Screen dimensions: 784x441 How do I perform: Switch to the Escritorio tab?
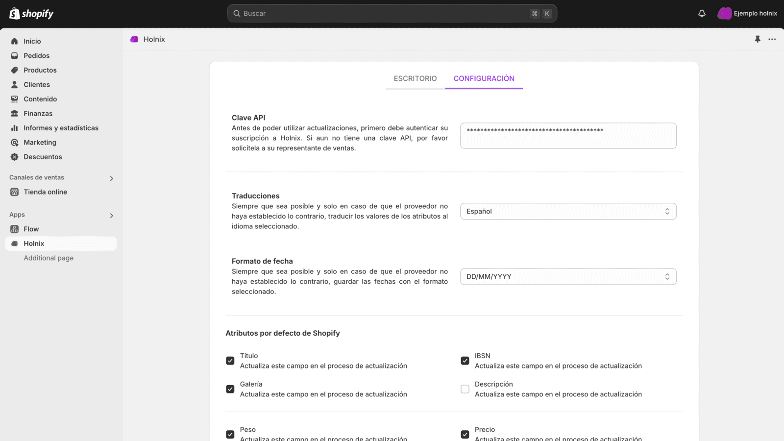(415, 78)
